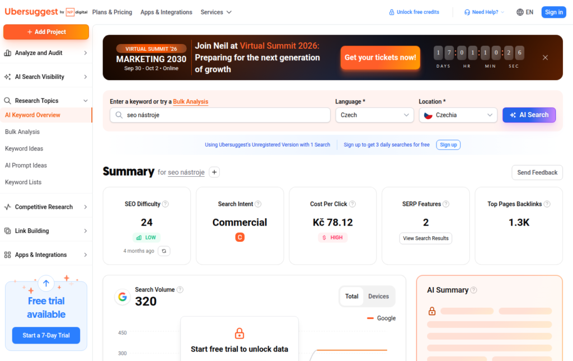Viewport: 573px width, 361px height.
Task: Click the Add Project button
Action: point(46,32)
